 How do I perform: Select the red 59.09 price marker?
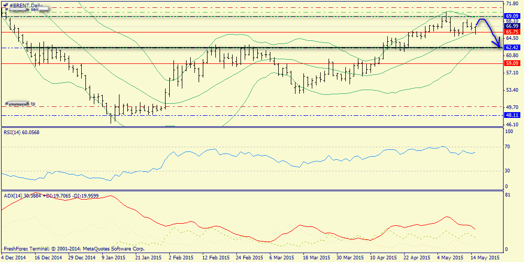click(x=511, y=63)
